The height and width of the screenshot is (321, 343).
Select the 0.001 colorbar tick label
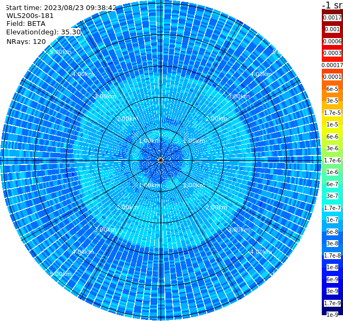coord(332,29)
